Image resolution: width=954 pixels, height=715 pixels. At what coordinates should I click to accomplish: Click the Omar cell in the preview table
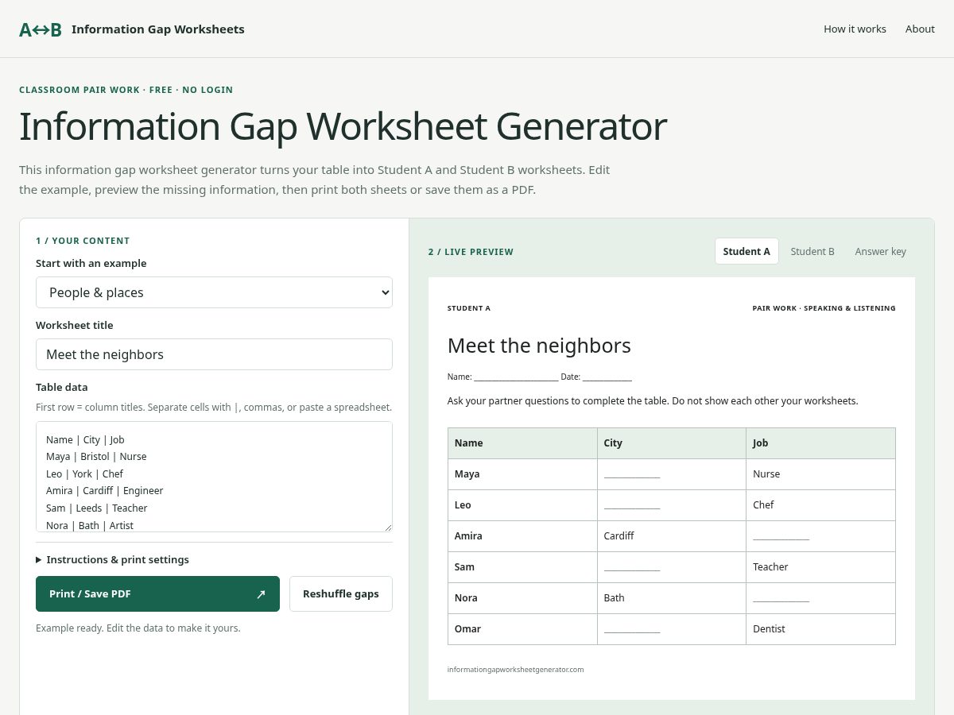522,629
